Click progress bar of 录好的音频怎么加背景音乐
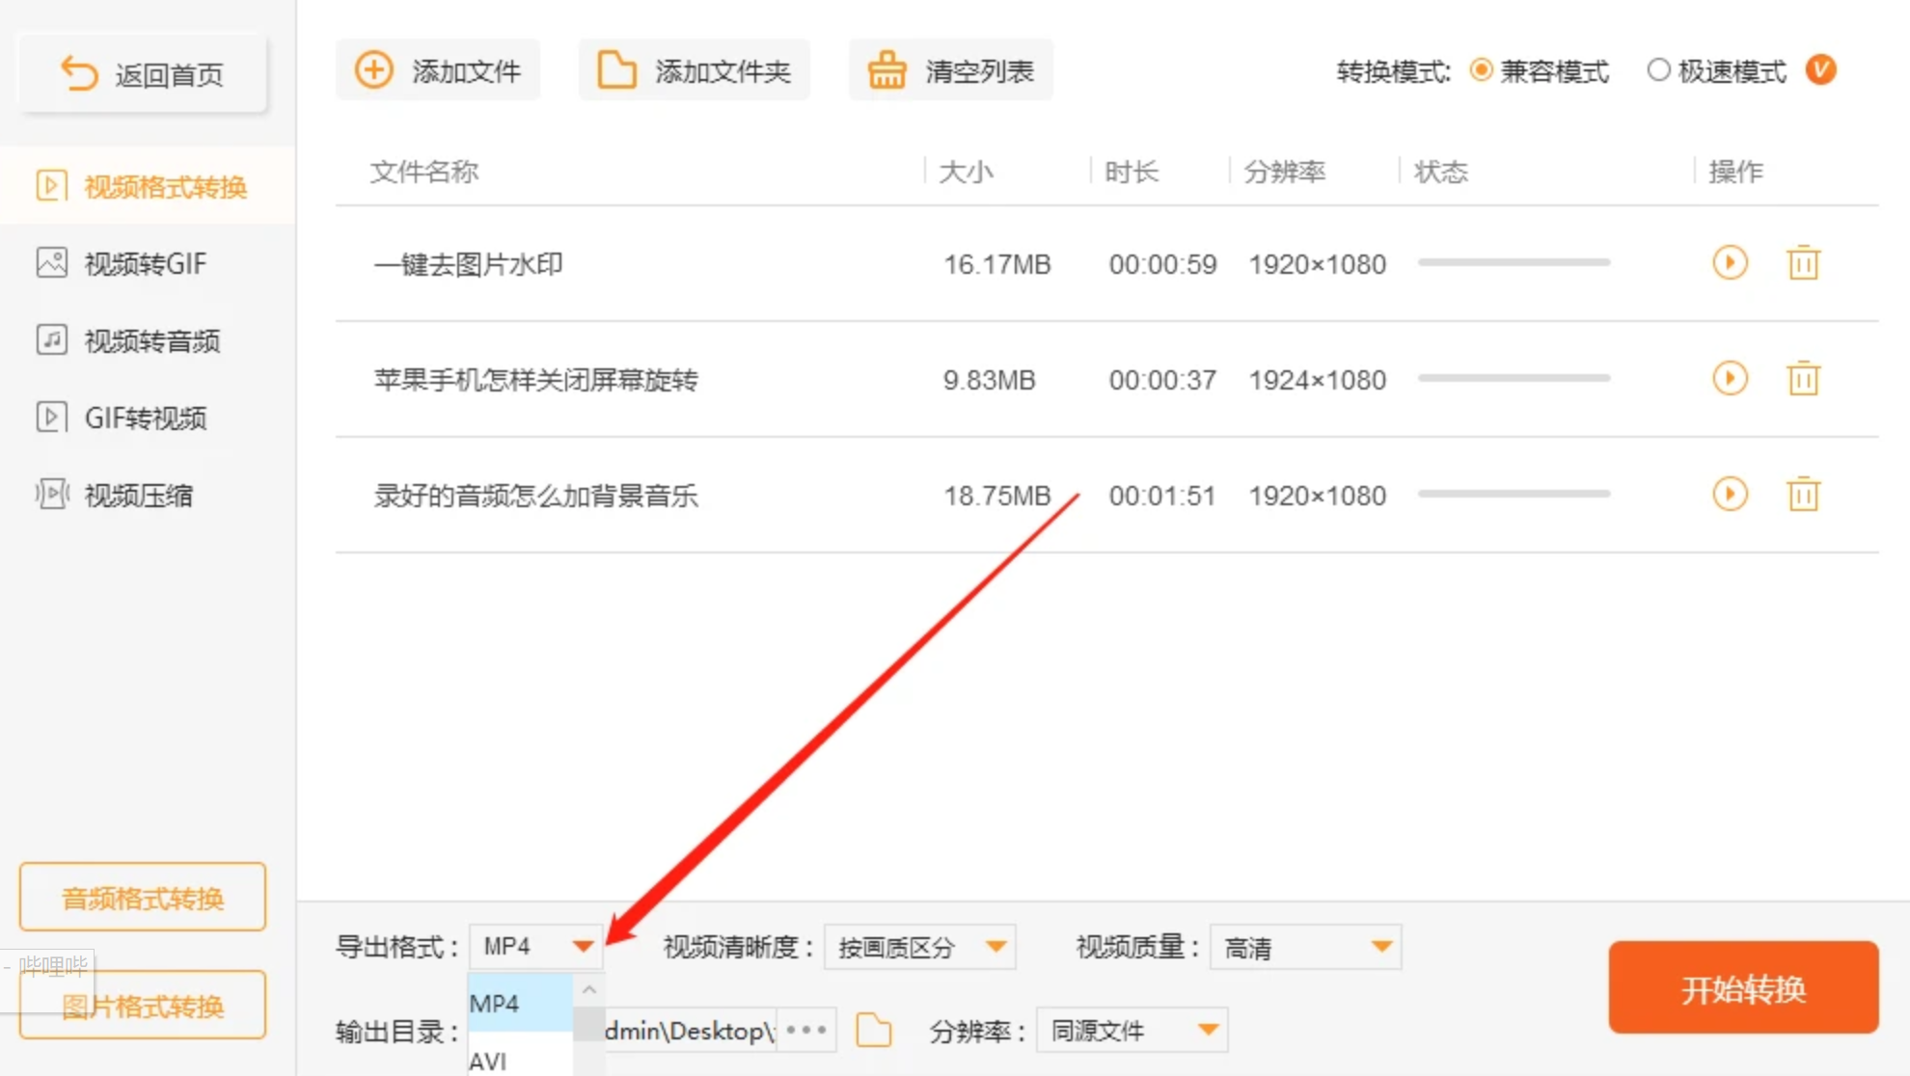 pos(1514,494)
